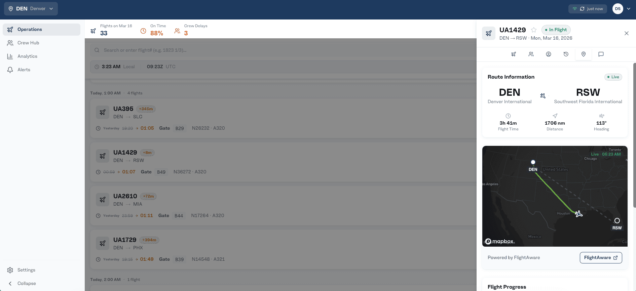Open the history clock tab

566,54
